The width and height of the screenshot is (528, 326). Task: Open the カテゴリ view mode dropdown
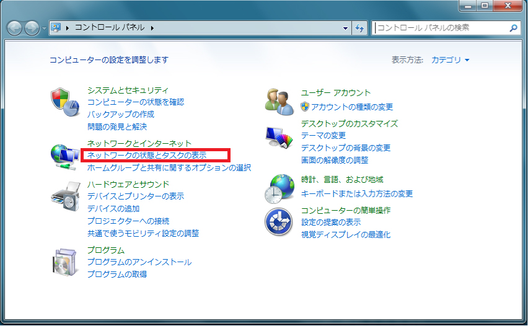[450, 60]
